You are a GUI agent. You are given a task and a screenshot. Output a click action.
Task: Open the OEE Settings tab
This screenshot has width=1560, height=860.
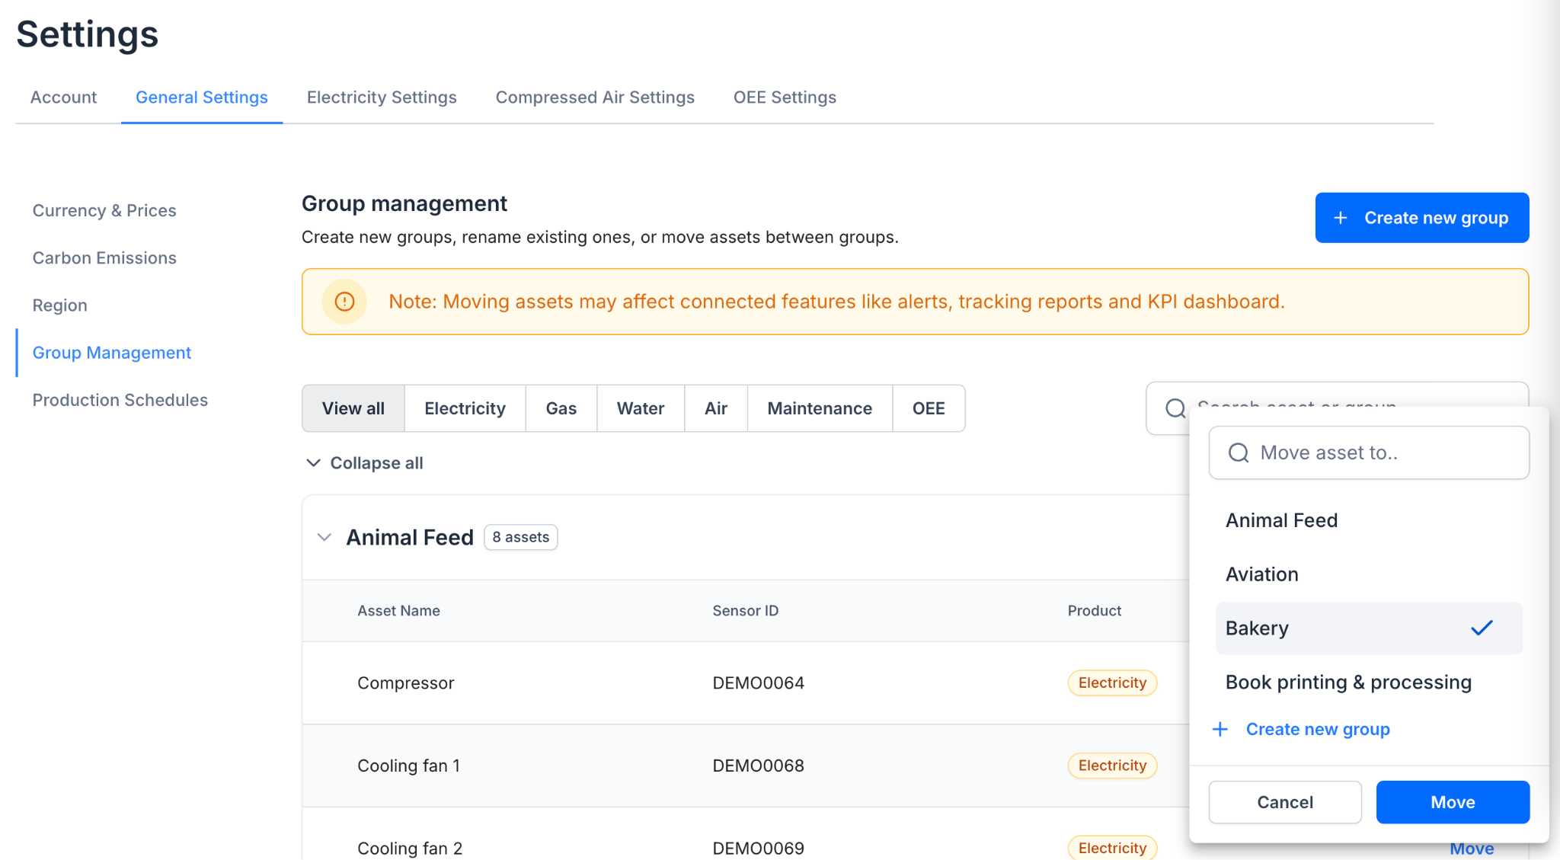point(785,98)
